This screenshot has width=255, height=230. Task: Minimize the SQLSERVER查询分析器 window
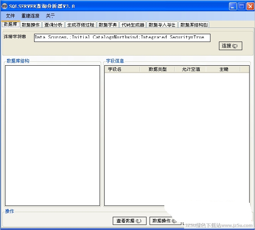coord(233,6)
